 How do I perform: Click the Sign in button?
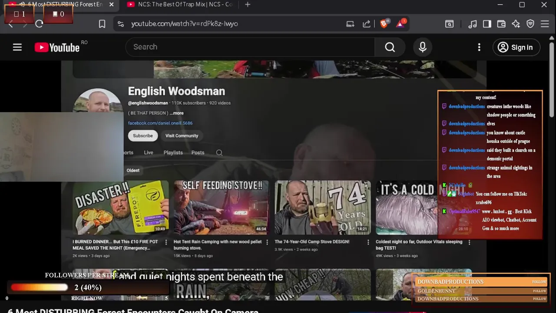[516, 47]
